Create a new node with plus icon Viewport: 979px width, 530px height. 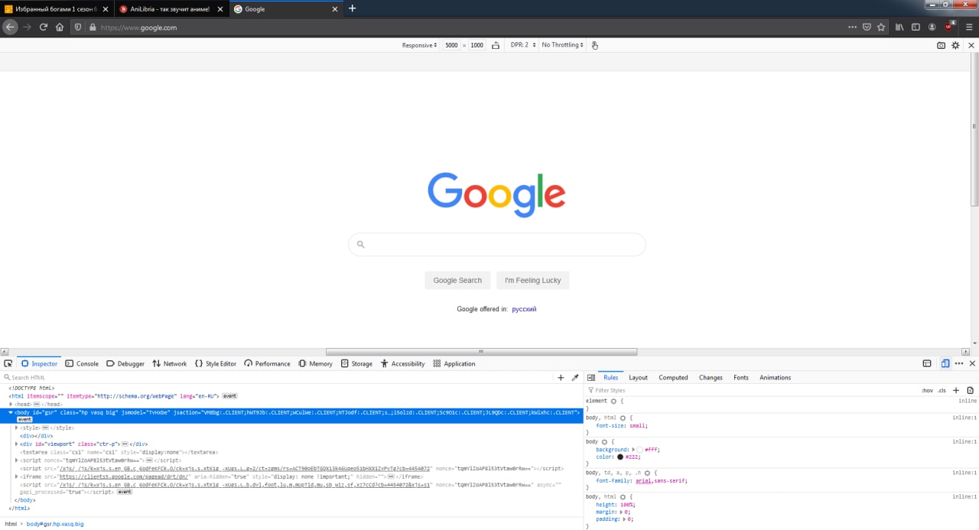(561, 377)
